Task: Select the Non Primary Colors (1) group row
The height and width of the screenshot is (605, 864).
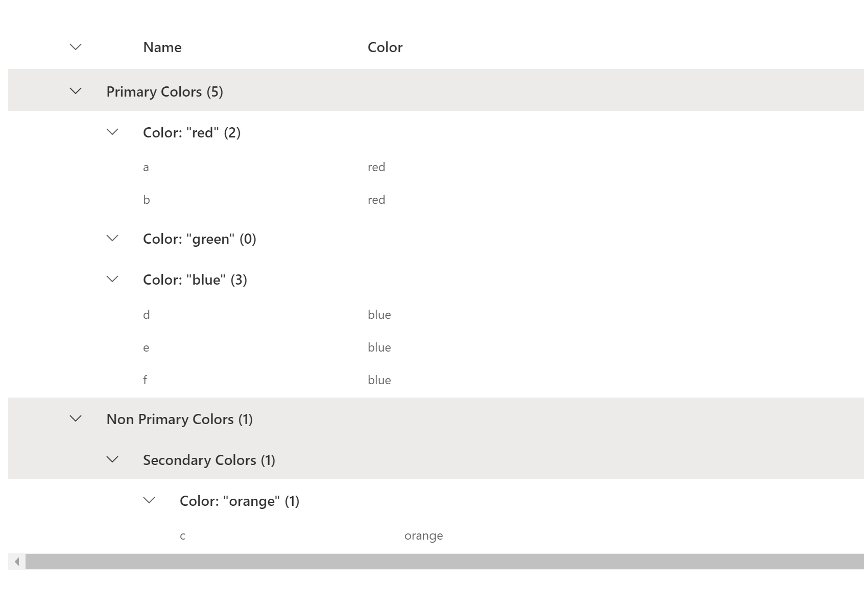Action: point(180,418)
